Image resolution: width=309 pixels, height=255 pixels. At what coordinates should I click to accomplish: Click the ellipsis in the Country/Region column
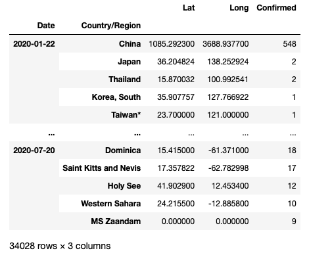tap(137, 134)
